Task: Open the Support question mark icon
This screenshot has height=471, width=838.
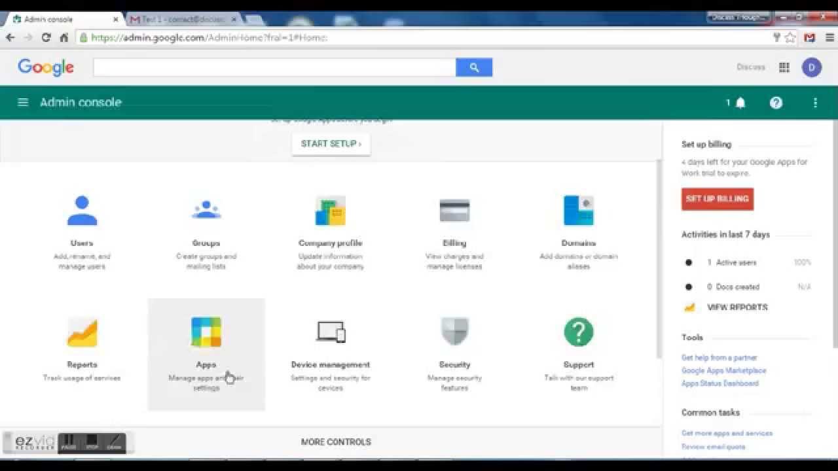Action: coord(579,332)
